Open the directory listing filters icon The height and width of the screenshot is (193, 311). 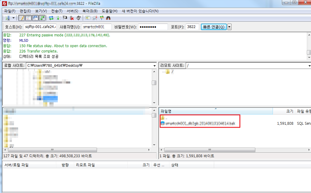[x=88, y=18]
